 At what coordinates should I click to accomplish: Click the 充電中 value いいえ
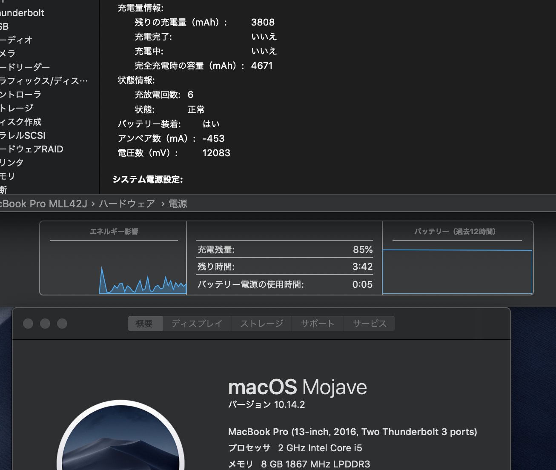(x=264, y=51)
